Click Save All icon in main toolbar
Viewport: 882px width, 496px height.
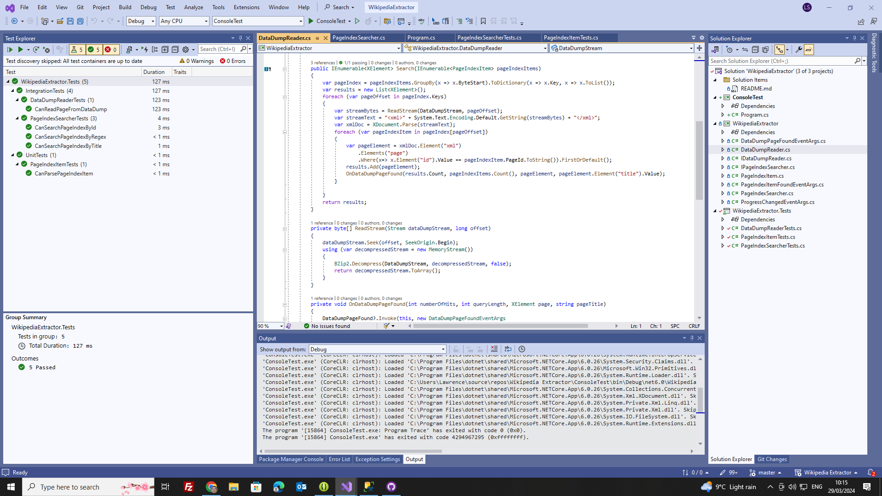click(x=80, y=21)
